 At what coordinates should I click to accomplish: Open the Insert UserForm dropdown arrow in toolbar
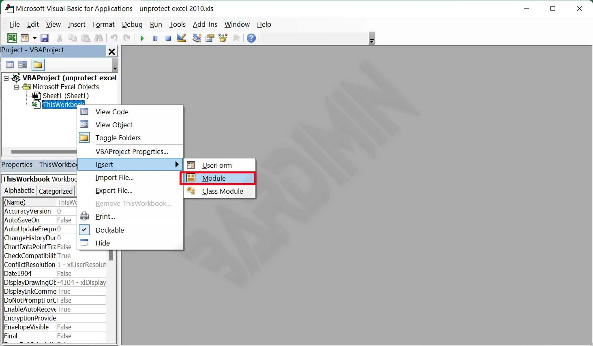[x=34, y=38]
